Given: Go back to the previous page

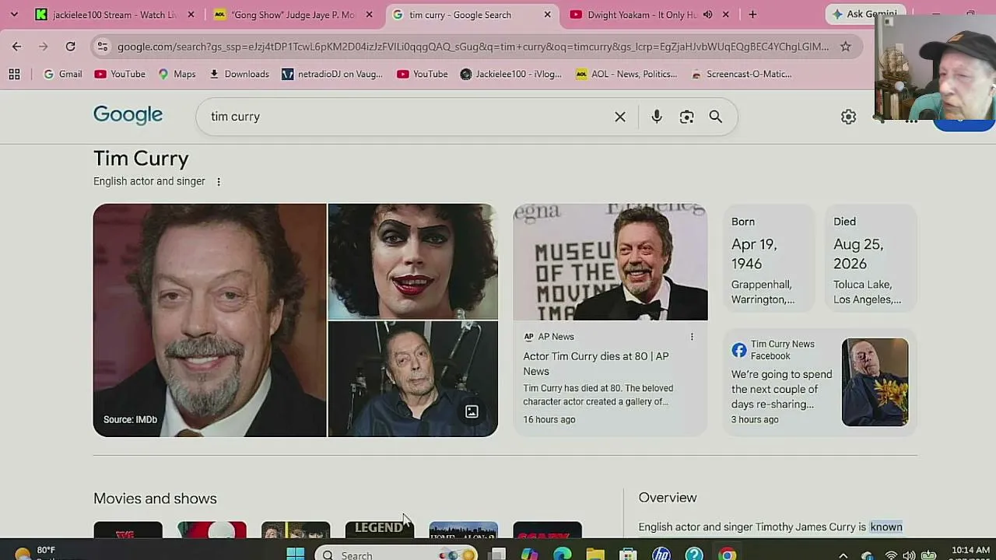Looking at the screenshot, I should pos(16,47).
